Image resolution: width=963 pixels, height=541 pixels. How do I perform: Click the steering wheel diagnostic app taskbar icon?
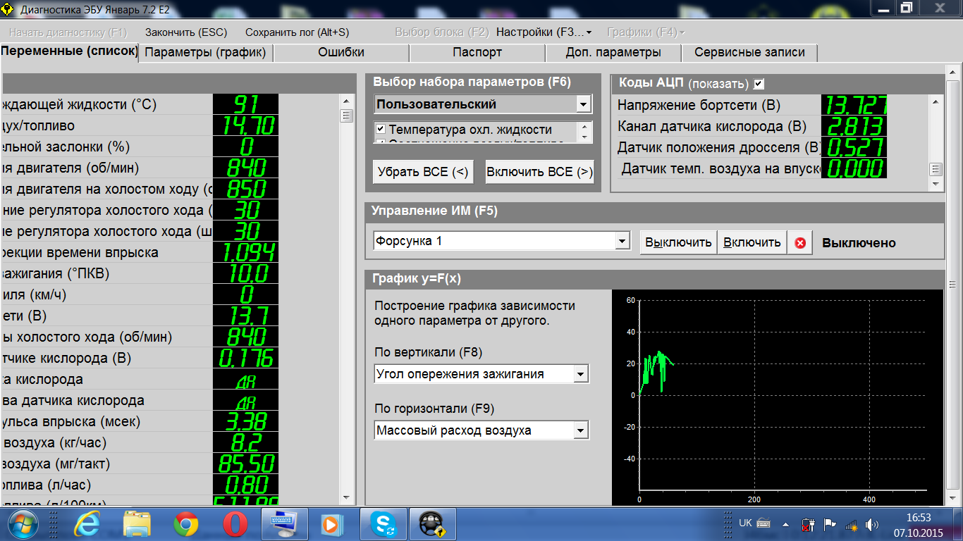(x=433, y=524)
